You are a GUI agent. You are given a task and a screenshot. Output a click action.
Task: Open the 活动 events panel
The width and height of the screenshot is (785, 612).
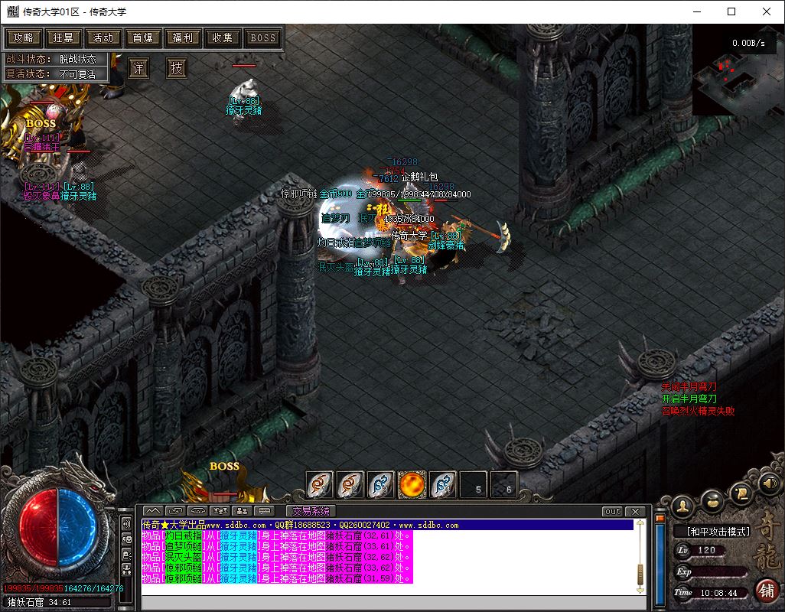coord(103,37)
